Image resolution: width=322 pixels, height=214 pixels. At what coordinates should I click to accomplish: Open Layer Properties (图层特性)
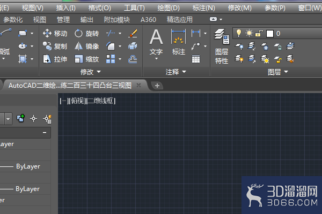click(222, 47)
